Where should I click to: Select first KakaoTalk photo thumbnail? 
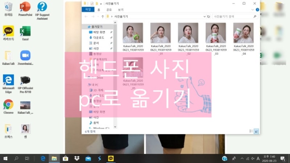click(133, 33)
